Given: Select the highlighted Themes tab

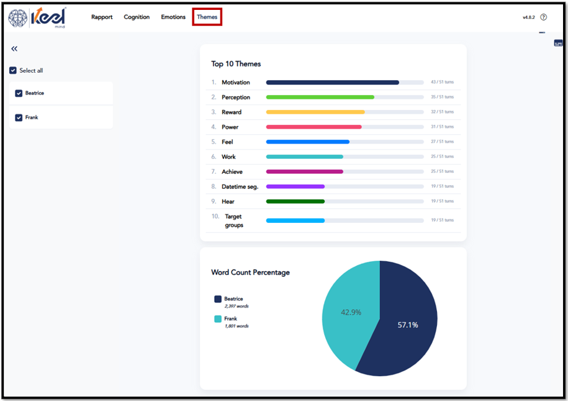Looking at the screenshot, I should [207, 17].
